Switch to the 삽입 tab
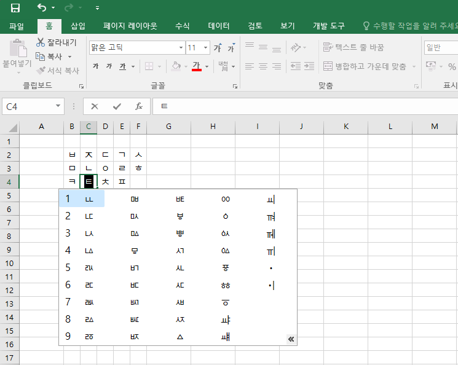The height and width of the screenshot is (365, 458). point(78,26)
